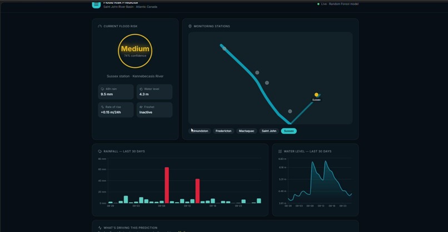Click the shorter red rainfall bar
The width and height of the screenshot is (448, 232).
click(x=197, y=191)
